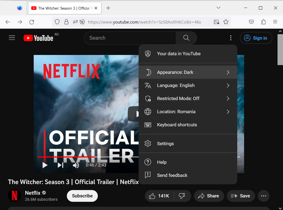283x210 pixels.
Task: Open the guide hamburger menu
Action: [12, 38]
